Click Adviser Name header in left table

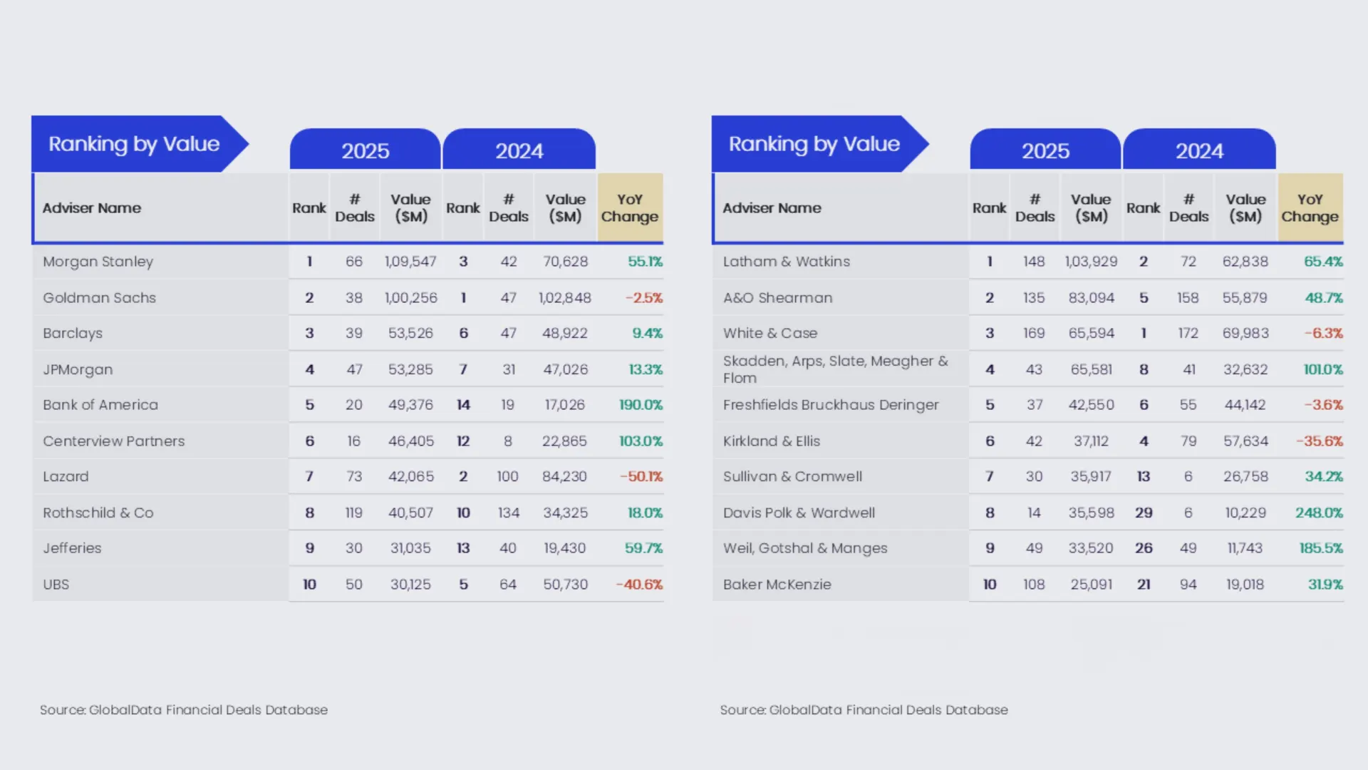point(92,208)
